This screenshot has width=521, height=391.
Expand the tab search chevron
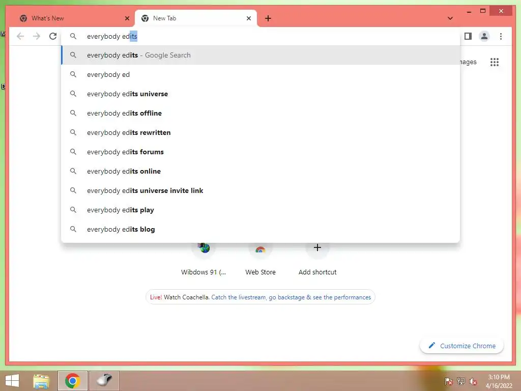click(x=450, y=18)
